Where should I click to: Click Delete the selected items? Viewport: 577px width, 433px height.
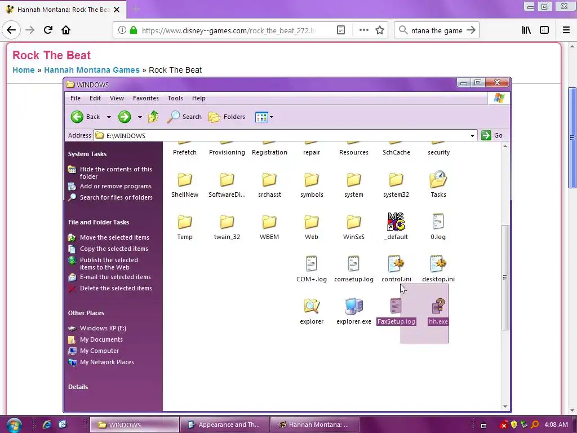[110, 288]
